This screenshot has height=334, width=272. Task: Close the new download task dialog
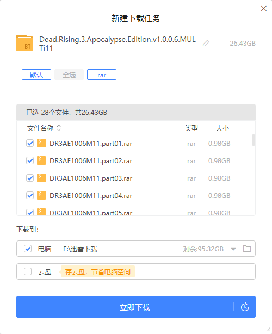coord(264,9)
